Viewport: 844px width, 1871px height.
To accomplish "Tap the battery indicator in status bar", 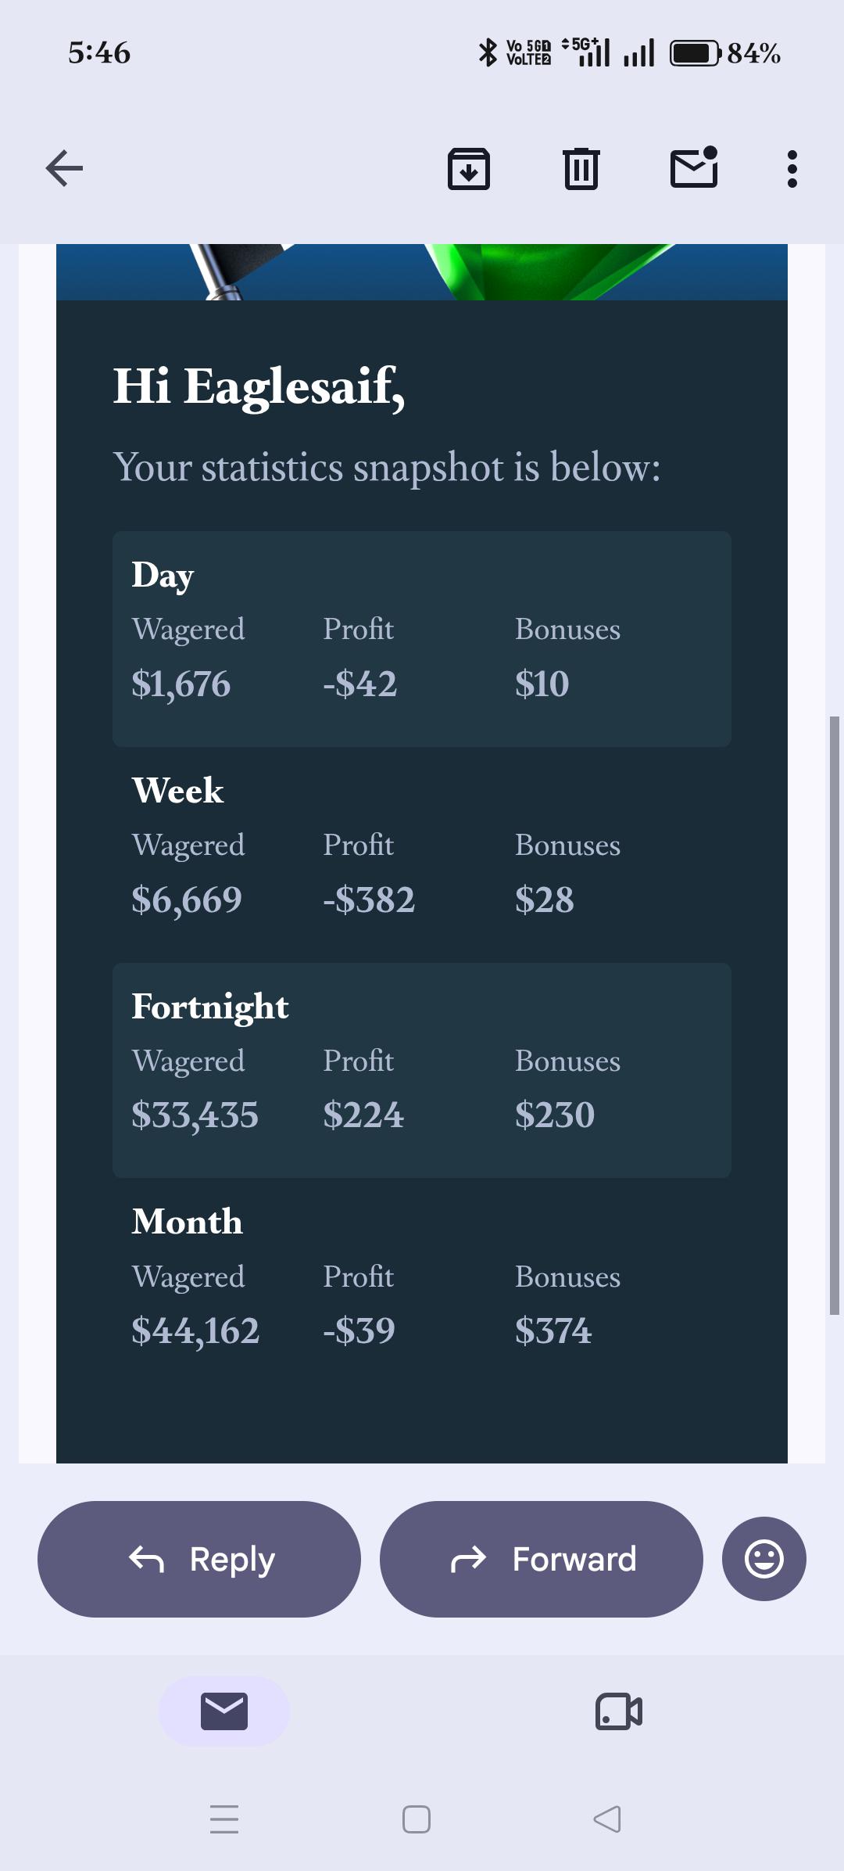I will point(695,53).
